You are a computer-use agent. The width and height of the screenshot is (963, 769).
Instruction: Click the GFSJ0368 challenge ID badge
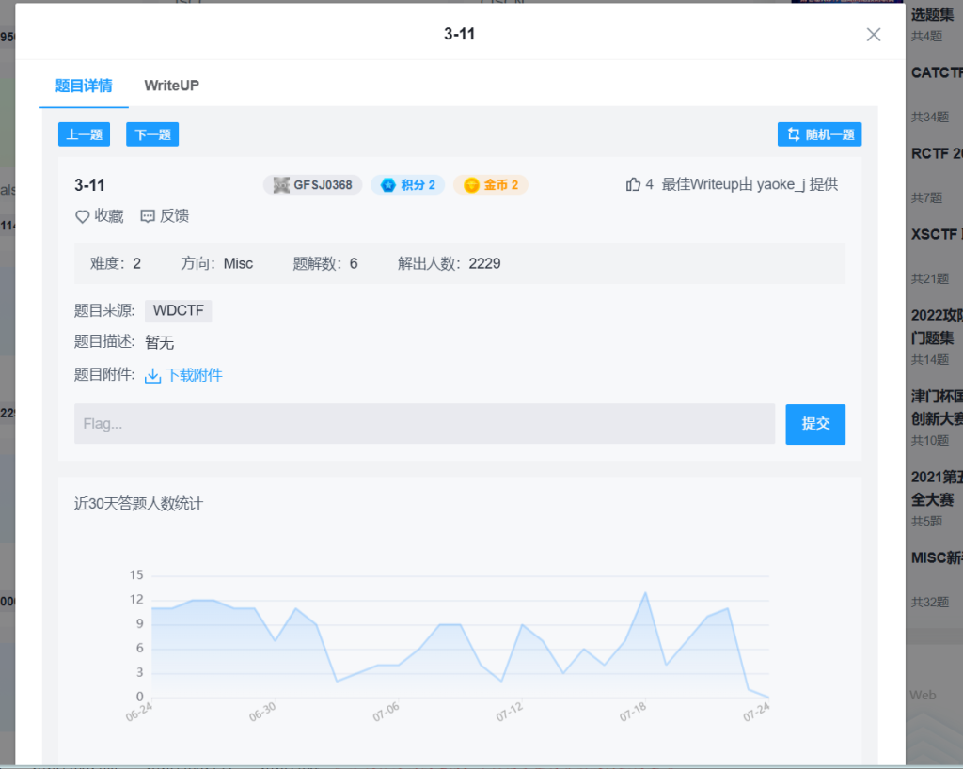(312, 185)
